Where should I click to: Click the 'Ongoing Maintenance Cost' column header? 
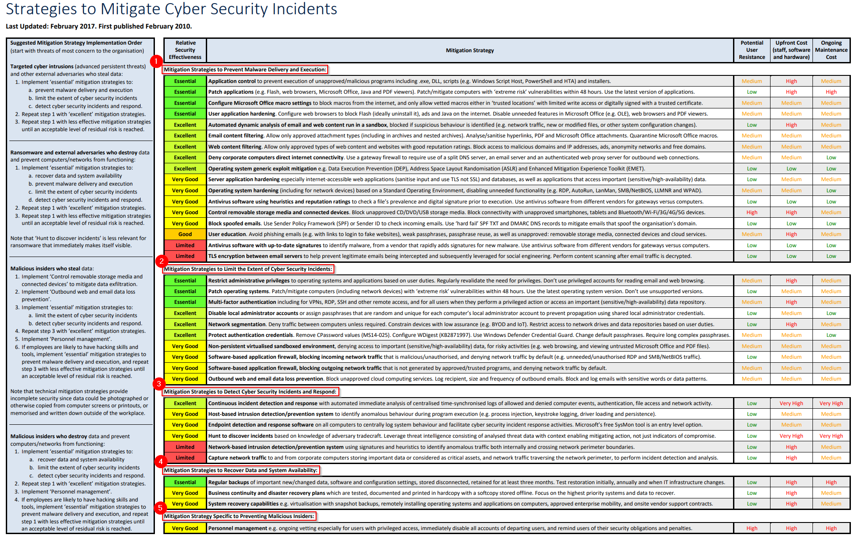point(831,50)
